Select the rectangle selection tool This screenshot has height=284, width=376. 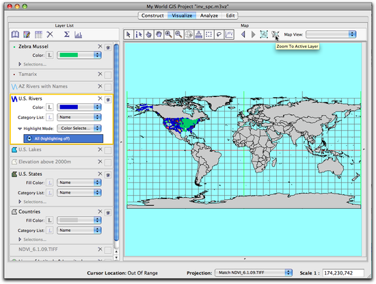tap(209, 35)
